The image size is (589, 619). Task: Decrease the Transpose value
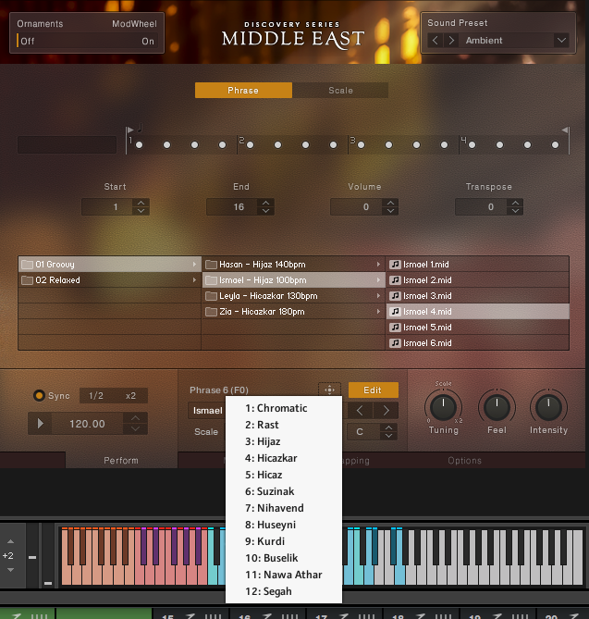pyautogui.click(x=515, y=211)
